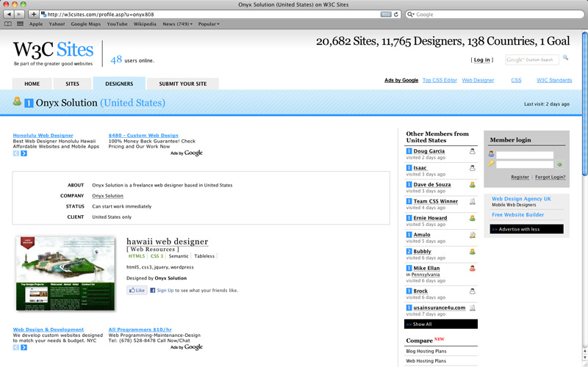Open the Apple bookmark

pyautogui.click(x=36, y=24)
